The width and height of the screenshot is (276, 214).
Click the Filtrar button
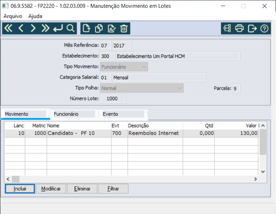(113, 189)
